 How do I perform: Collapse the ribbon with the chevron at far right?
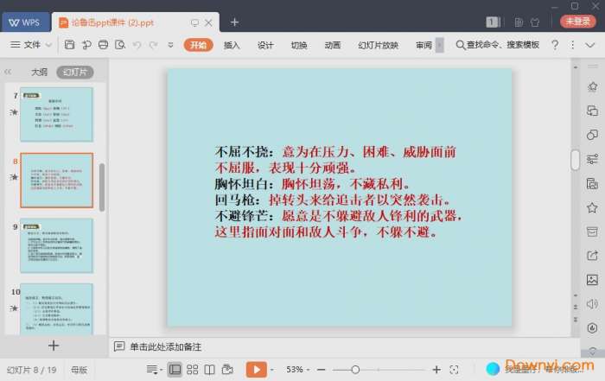pos(589,45)
